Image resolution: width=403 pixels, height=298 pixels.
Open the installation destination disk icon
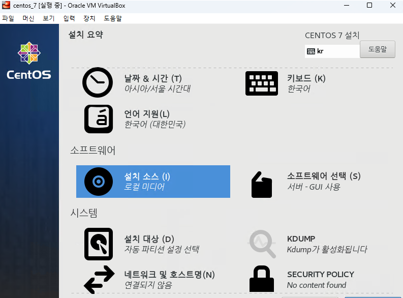(99, 244)
